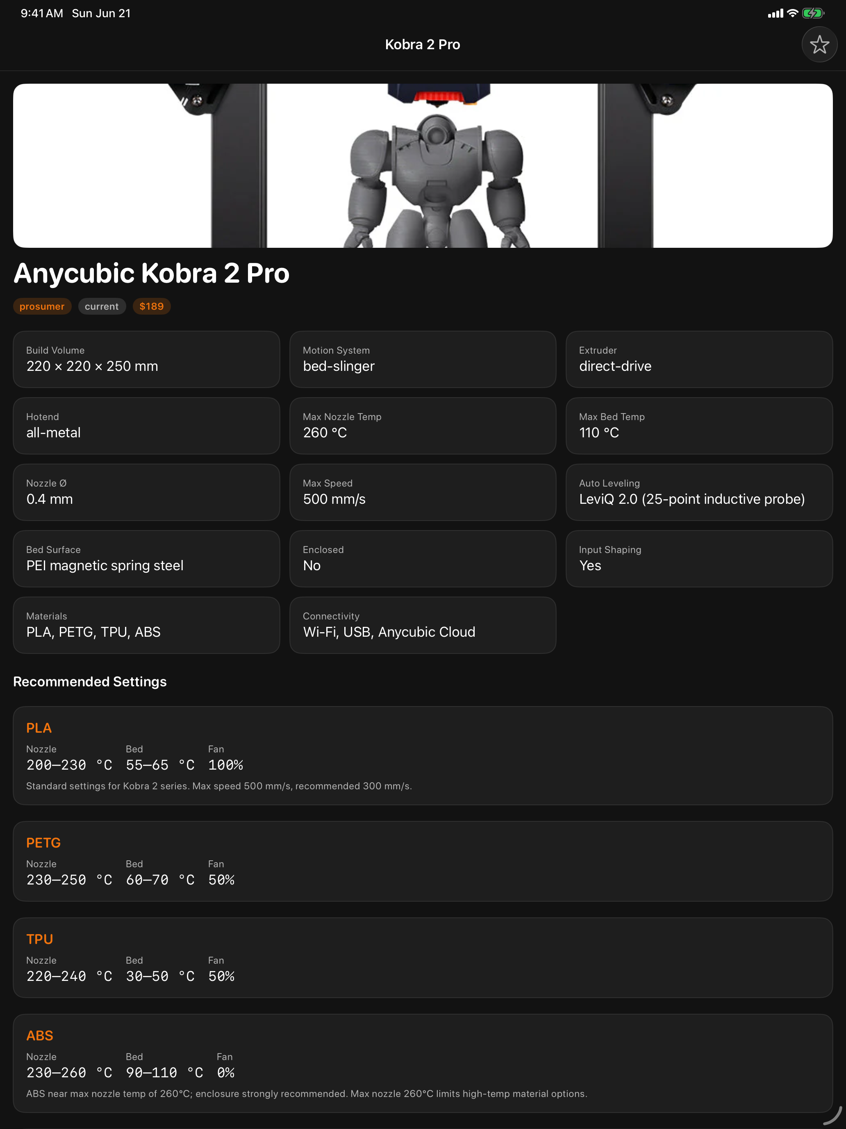This screenshot has width=846, height=1129.
Task: Tap PETG nozzle value 230–250 °C
Action: pos(69,880)
